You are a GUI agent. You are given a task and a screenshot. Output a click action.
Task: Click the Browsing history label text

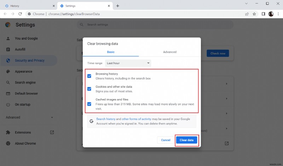pyautogui.click(x=107, y=74)
